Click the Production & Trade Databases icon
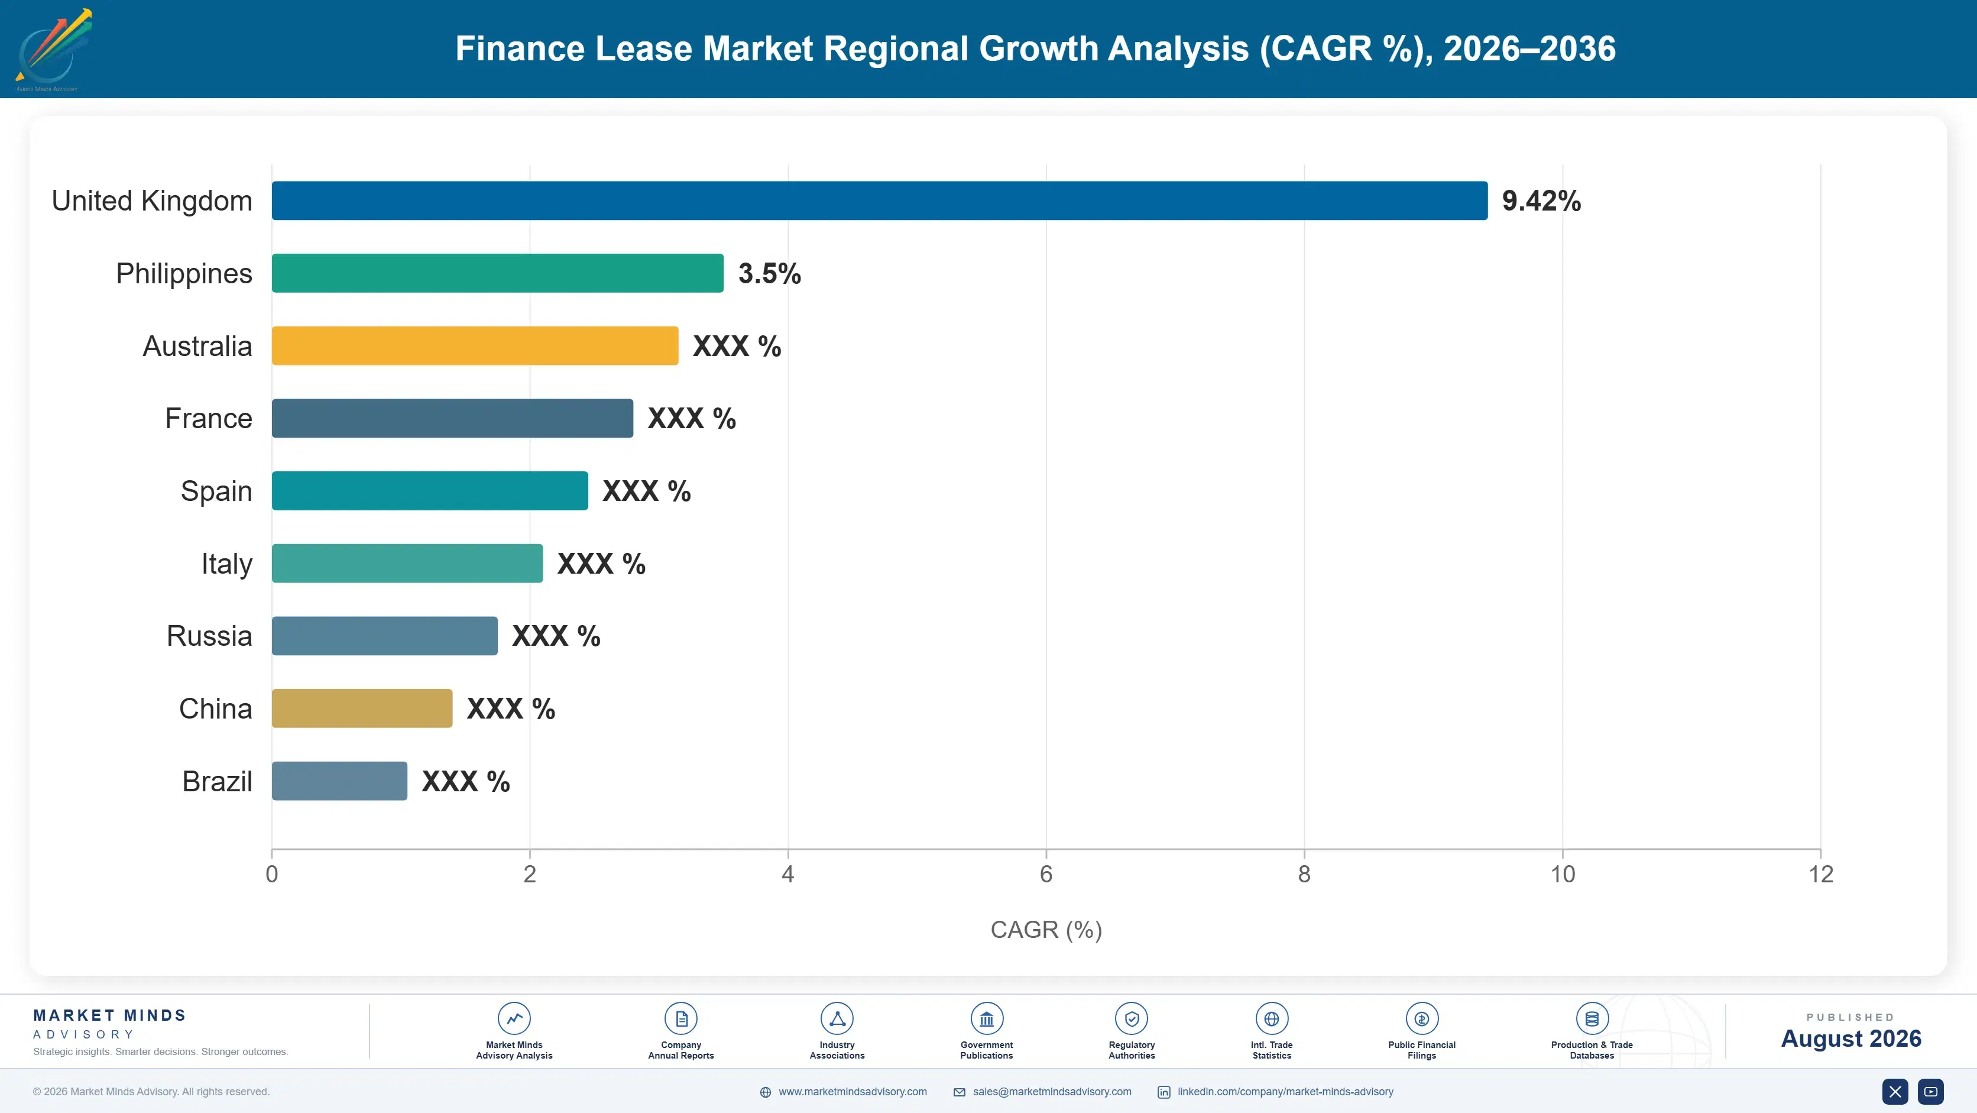 [x=1592, y=1018]
